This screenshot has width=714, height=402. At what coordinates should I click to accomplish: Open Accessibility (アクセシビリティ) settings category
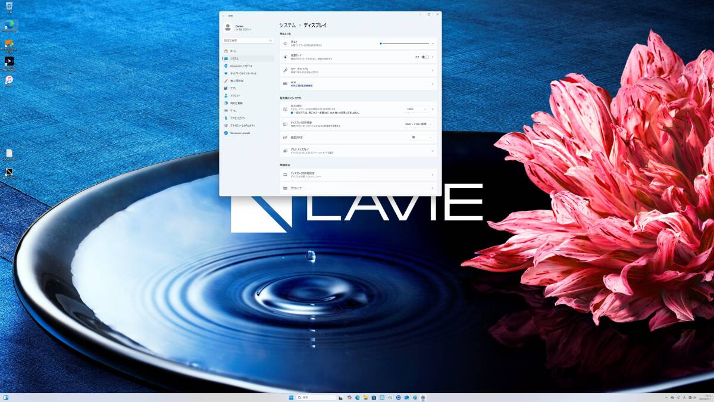coord(248,118)
